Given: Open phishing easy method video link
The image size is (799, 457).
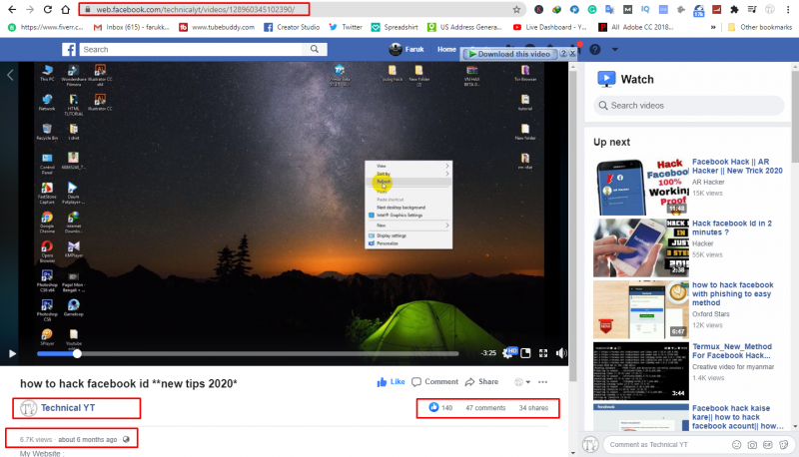Looking at the screenshot, I should (732, 293).
